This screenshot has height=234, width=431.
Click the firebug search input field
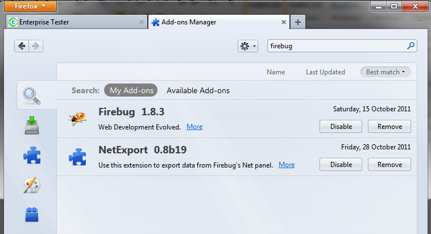click(335, 46)
